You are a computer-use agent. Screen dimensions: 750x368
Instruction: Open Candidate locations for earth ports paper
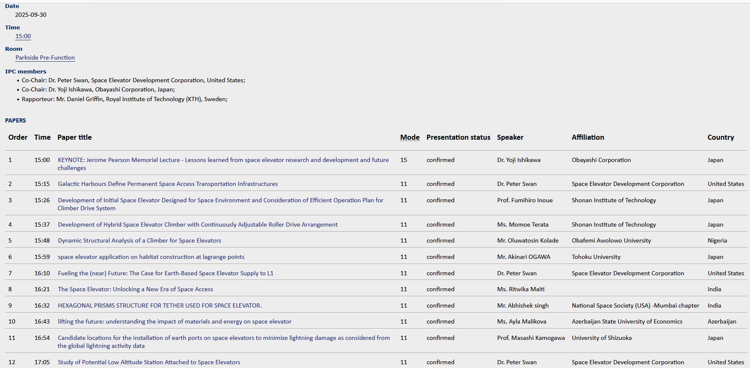click(x=223, y=342)
